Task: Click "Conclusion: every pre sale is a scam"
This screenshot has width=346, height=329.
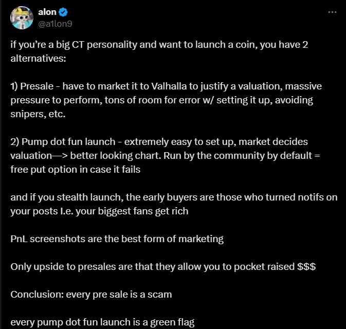Action: [91, 295]
